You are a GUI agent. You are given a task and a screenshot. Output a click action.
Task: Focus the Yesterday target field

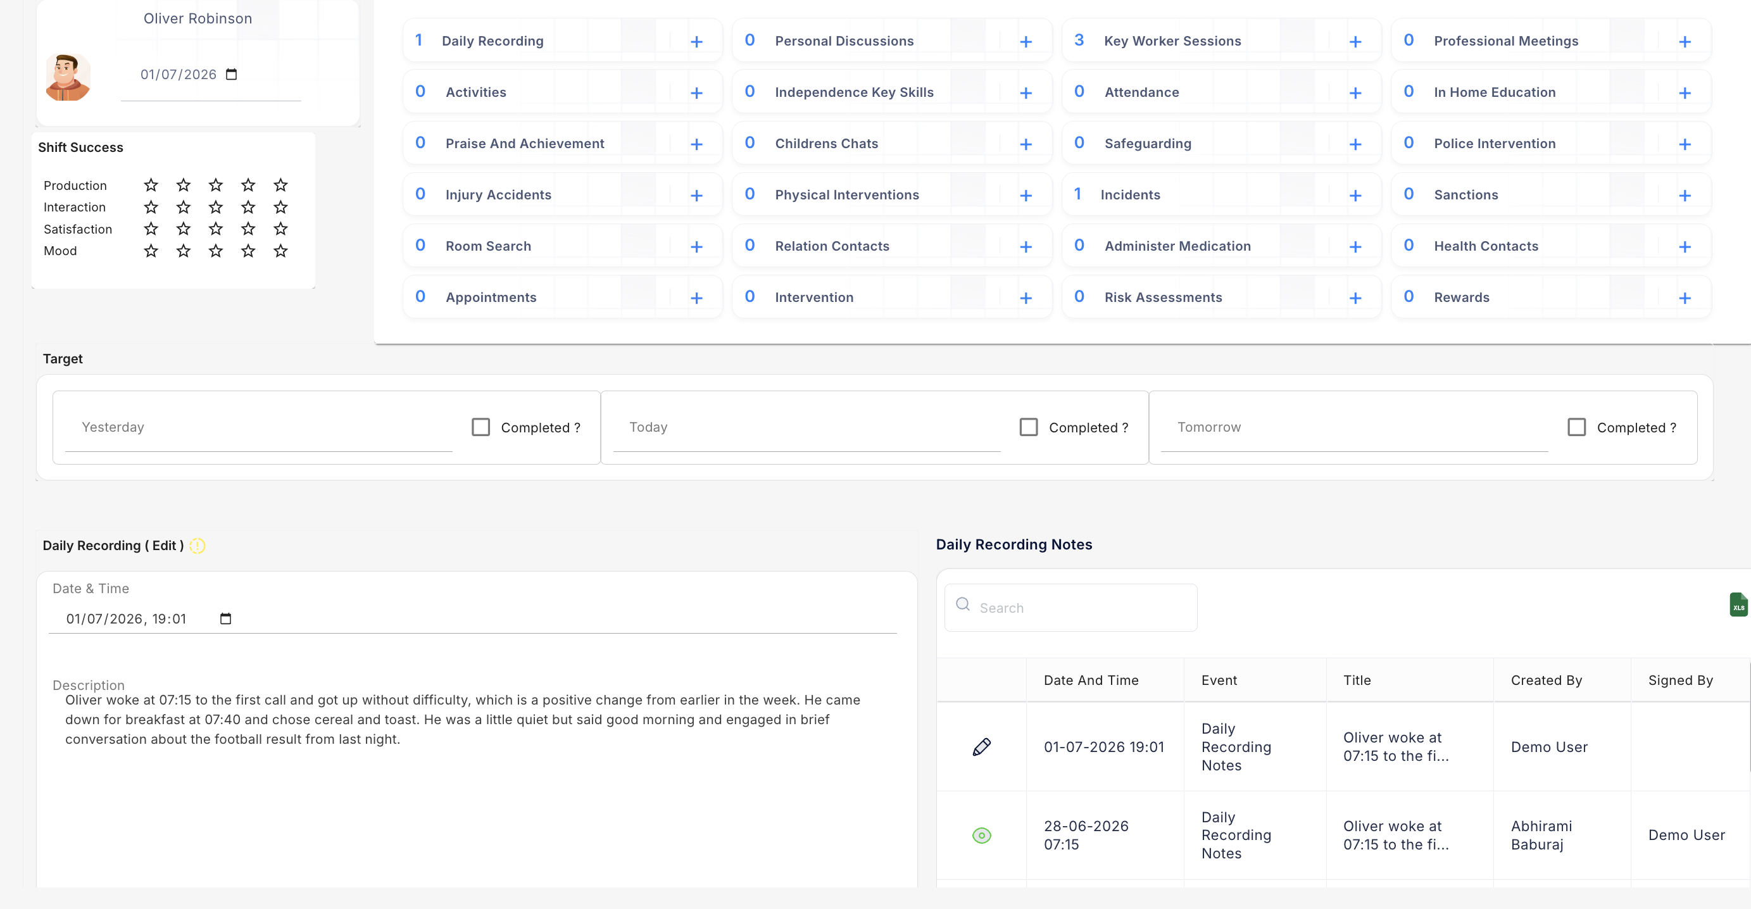pos(258,427)
